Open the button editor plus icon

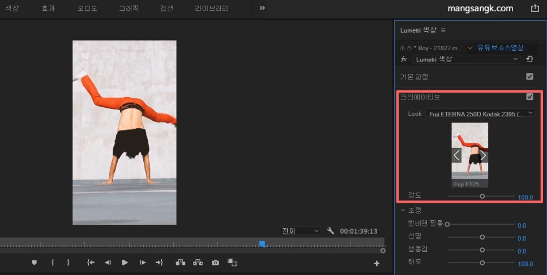pos(377,264)
